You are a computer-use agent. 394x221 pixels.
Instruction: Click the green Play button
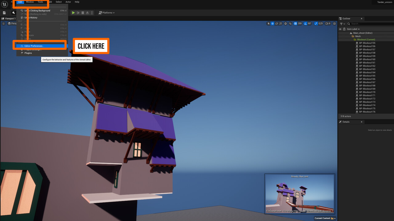click(x=73, y=13)
